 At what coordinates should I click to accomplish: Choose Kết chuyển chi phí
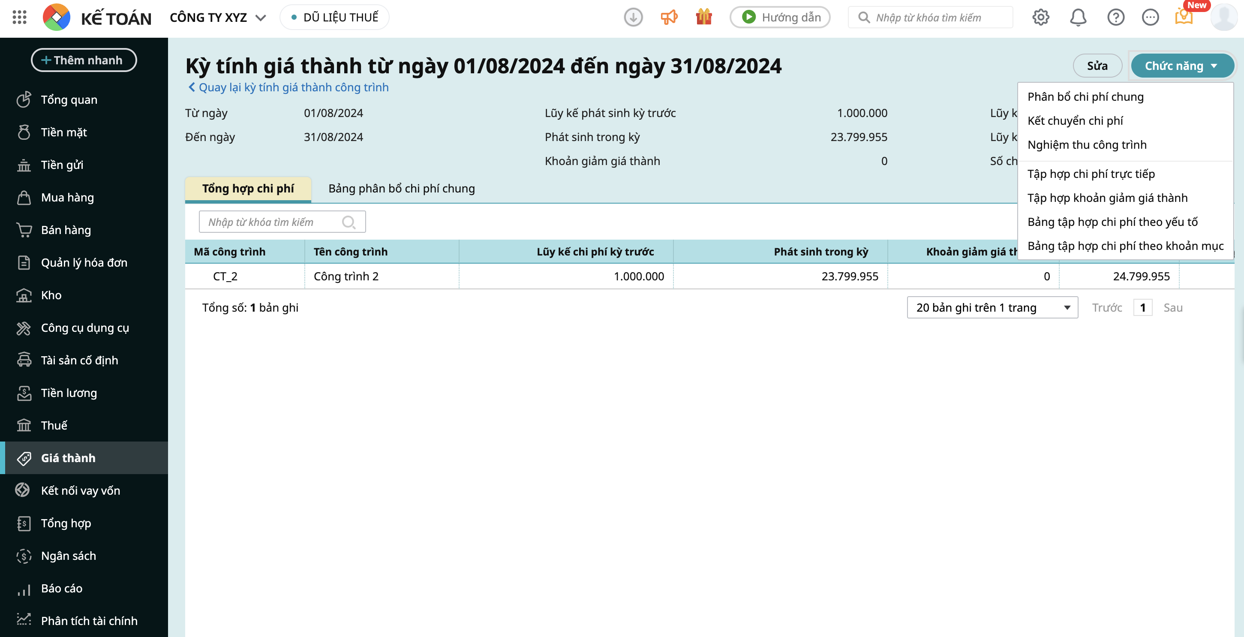coord(1125,121)
